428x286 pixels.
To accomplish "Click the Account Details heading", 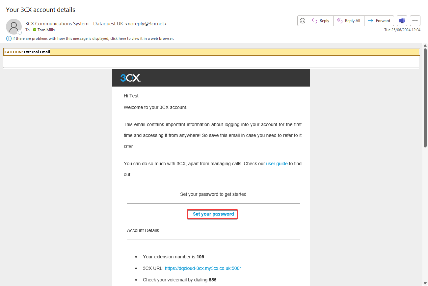I will click(143, 230).
